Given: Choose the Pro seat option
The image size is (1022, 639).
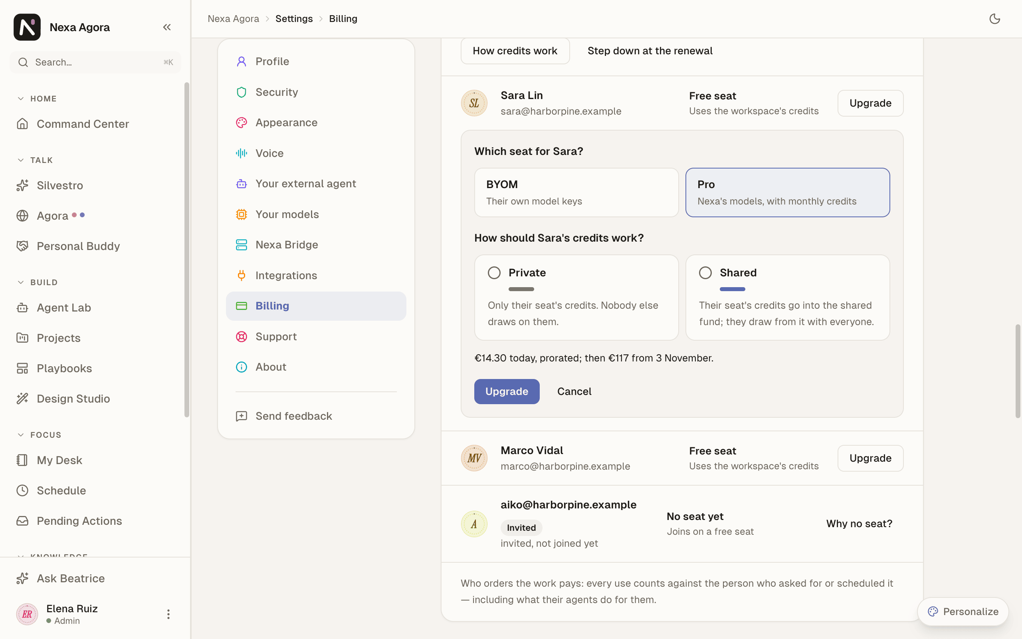Looking at the screenshot, I should coord(787,193).
